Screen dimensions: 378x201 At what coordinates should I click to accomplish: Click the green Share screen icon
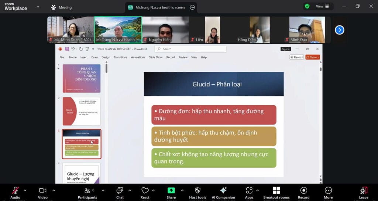(171, 191)
